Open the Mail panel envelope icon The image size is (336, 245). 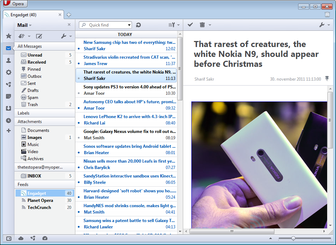(8, 48)
